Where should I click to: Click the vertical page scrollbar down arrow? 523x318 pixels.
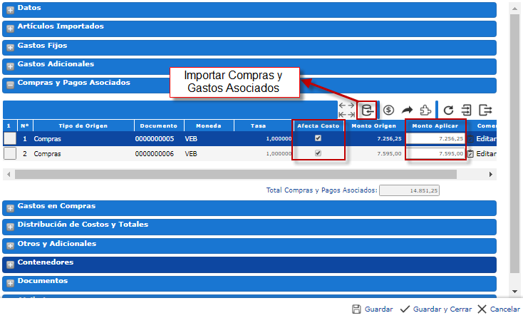click(514, 292)
